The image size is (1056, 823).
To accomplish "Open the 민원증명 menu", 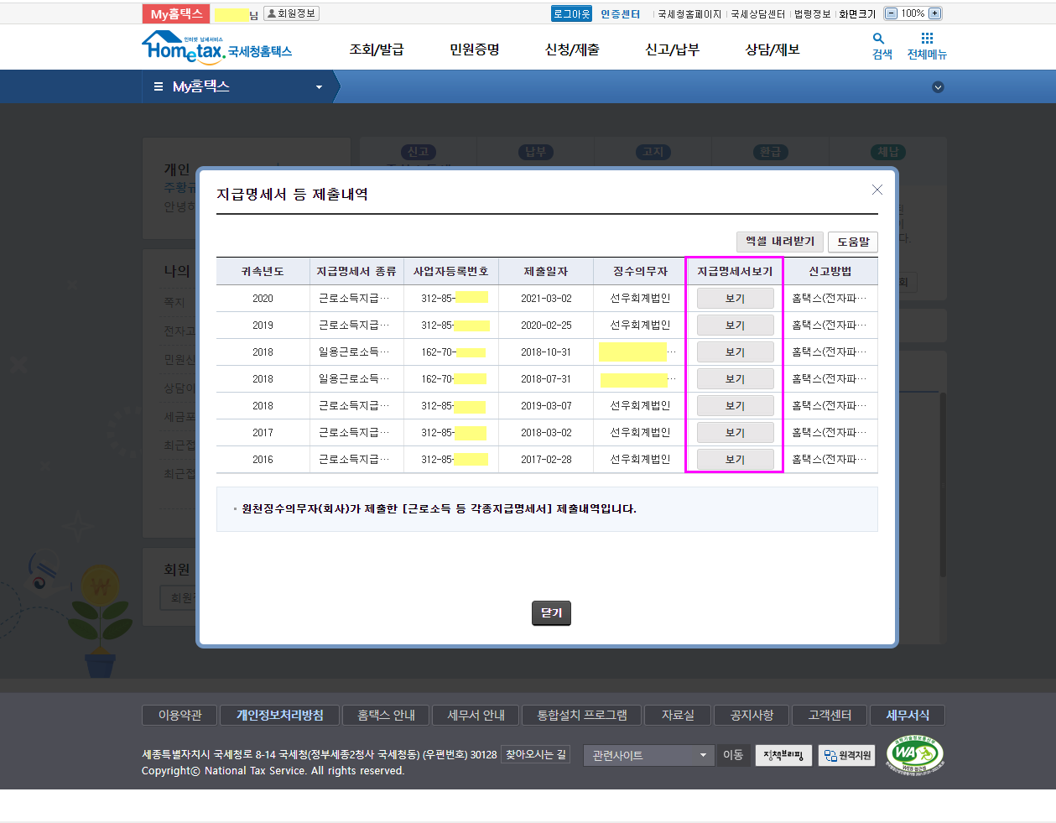I will (475, 49).
